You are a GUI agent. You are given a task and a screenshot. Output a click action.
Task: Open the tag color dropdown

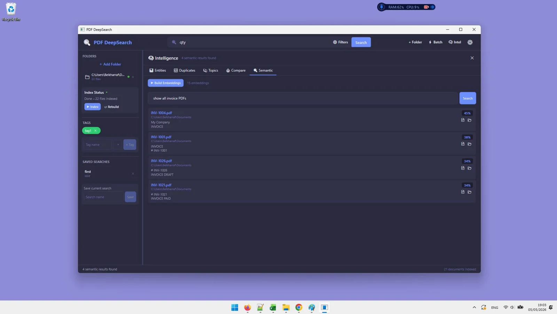(118, 144)
